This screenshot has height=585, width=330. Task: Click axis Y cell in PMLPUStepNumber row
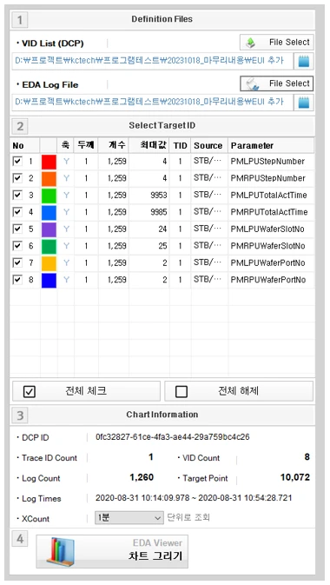pos(66,161)
